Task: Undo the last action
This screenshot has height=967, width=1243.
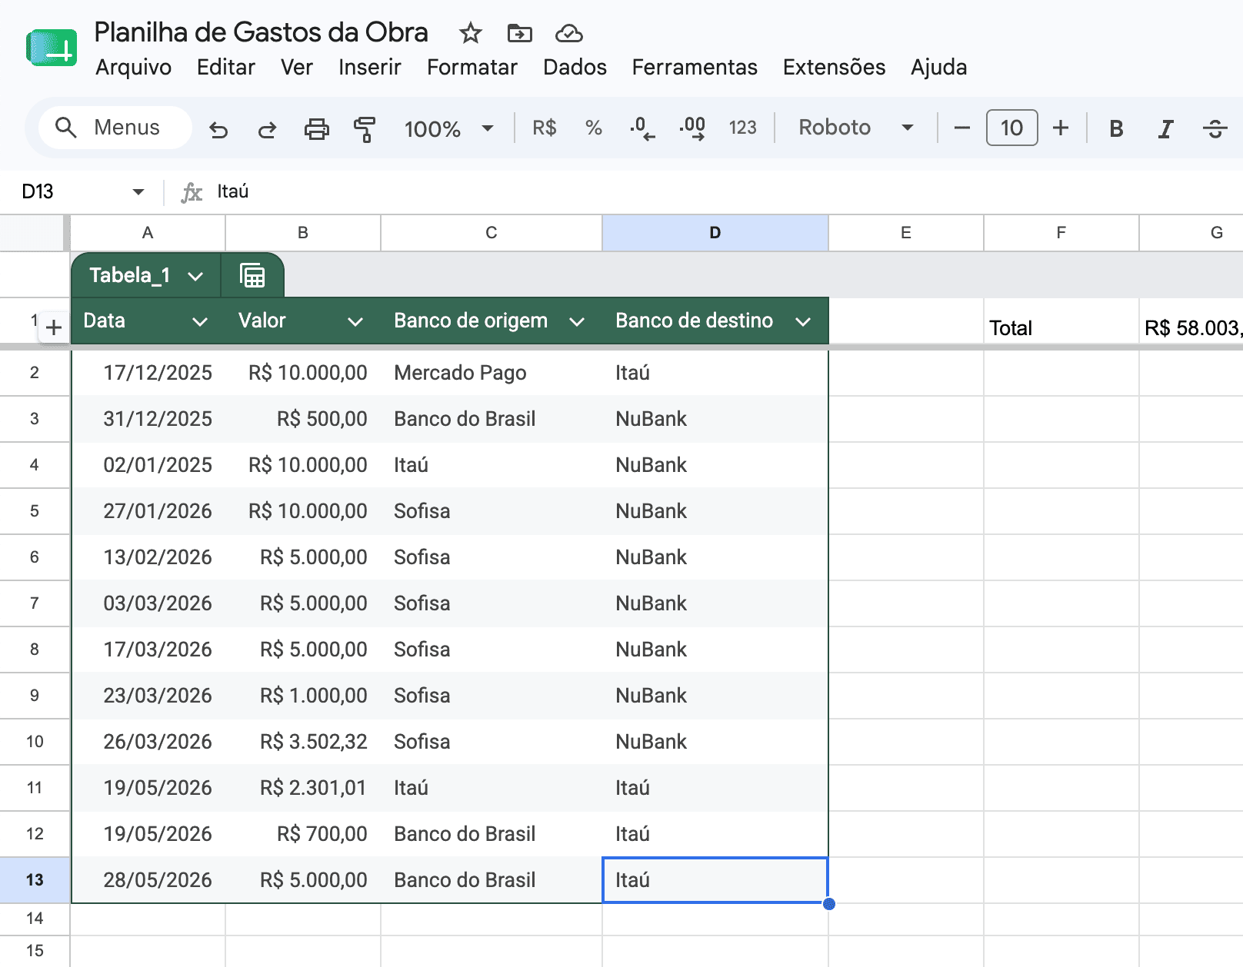Action: (x=218, y=128)
